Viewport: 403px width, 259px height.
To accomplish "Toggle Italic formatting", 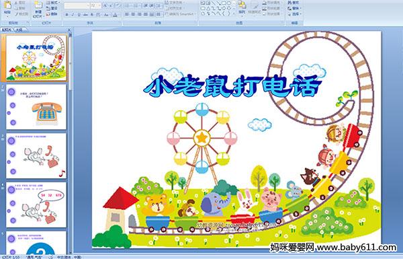I will pos(73,15).
